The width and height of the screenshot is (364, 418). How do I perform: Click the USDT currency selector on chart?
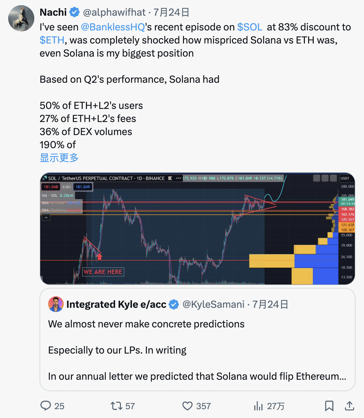click(345, 178)
